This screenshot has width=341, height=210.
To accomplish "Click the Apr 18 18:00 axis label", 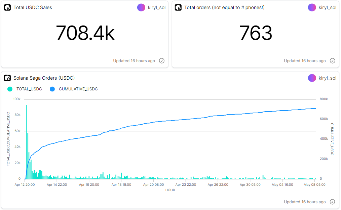I will point(121,185).
